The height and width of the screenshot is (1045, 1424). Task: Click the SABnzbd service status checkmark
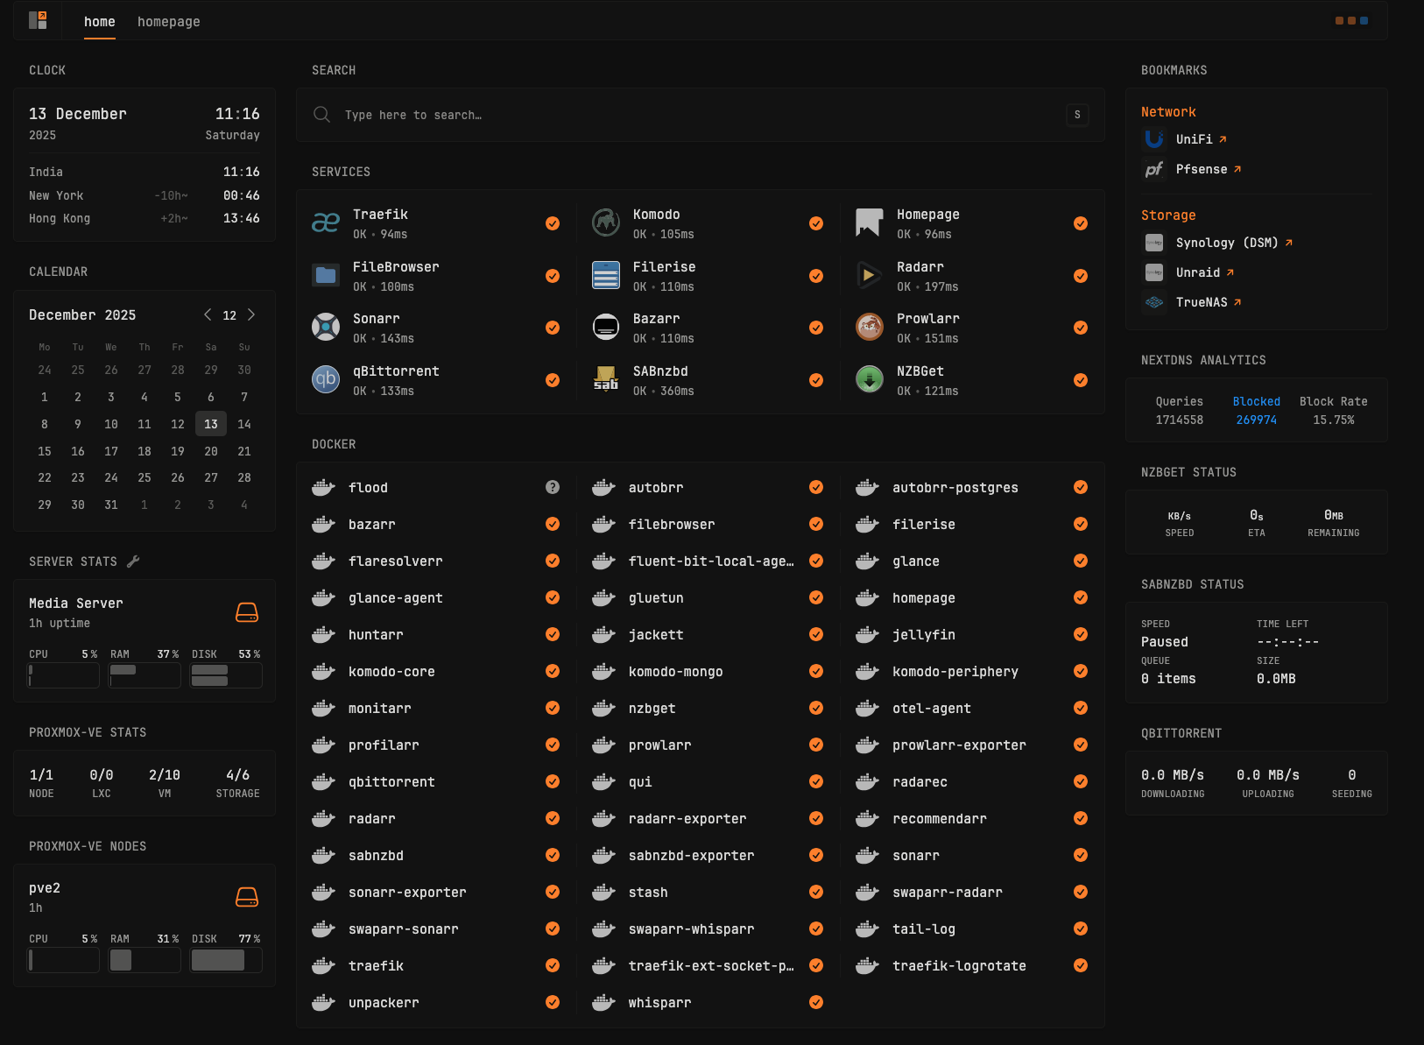(x=816, y=380)
